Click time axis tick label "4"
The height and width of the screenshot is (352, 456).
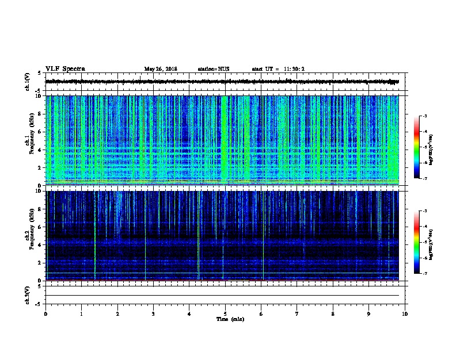click(189, 313)
